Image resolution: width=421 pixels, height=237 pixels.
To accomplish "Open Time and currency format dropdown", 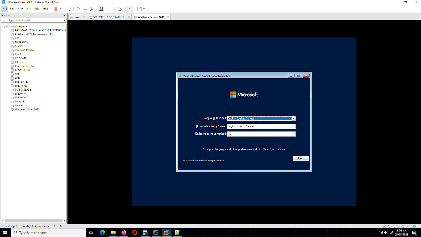I will click(x=294, y=126).
